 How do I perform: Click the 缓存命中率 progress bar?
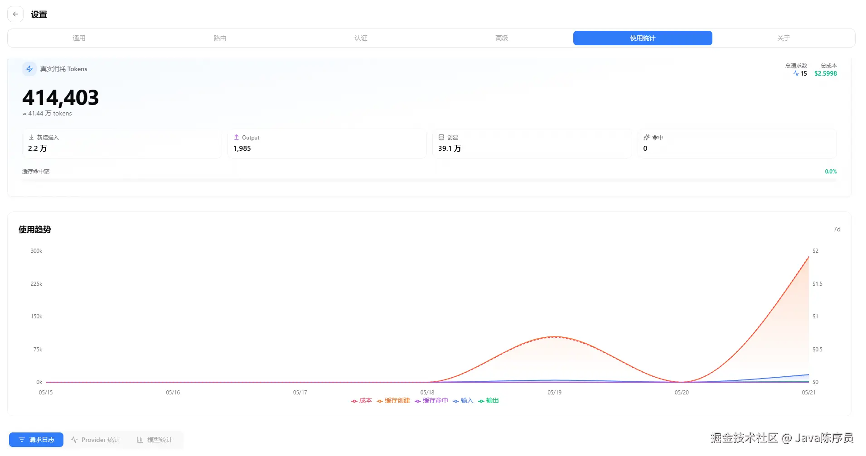(430, 180)
